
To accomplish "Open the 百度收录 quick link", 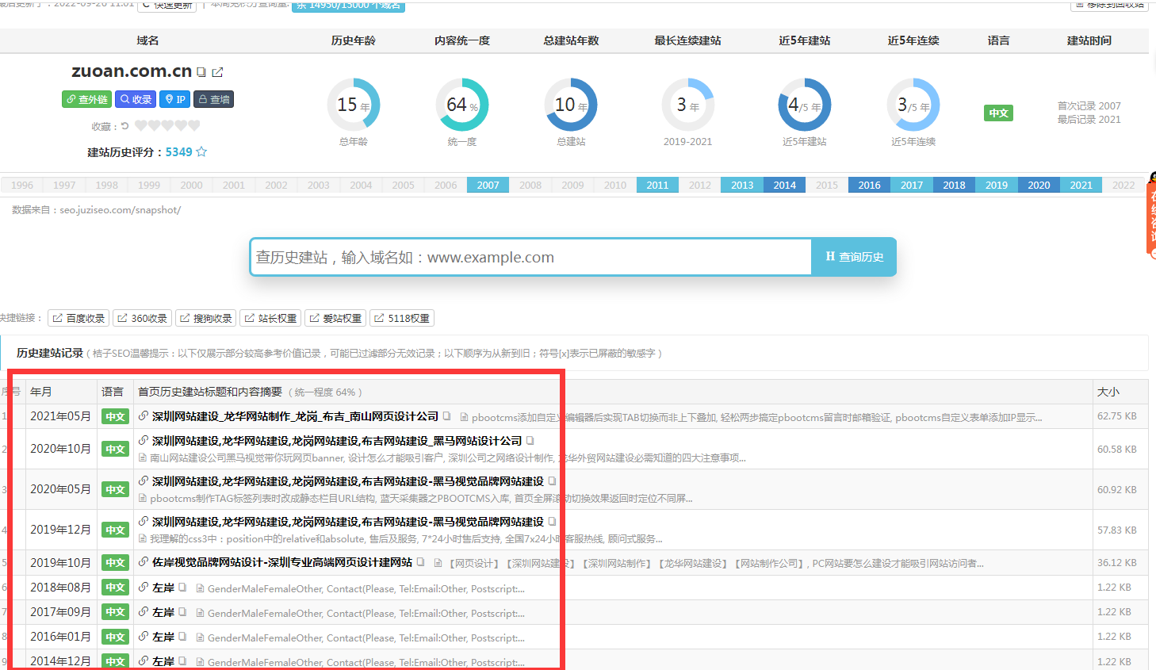I will click(x=78, y=318).
